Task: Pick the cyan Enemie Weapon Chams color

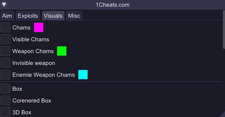Action: (x=83, y=75)
